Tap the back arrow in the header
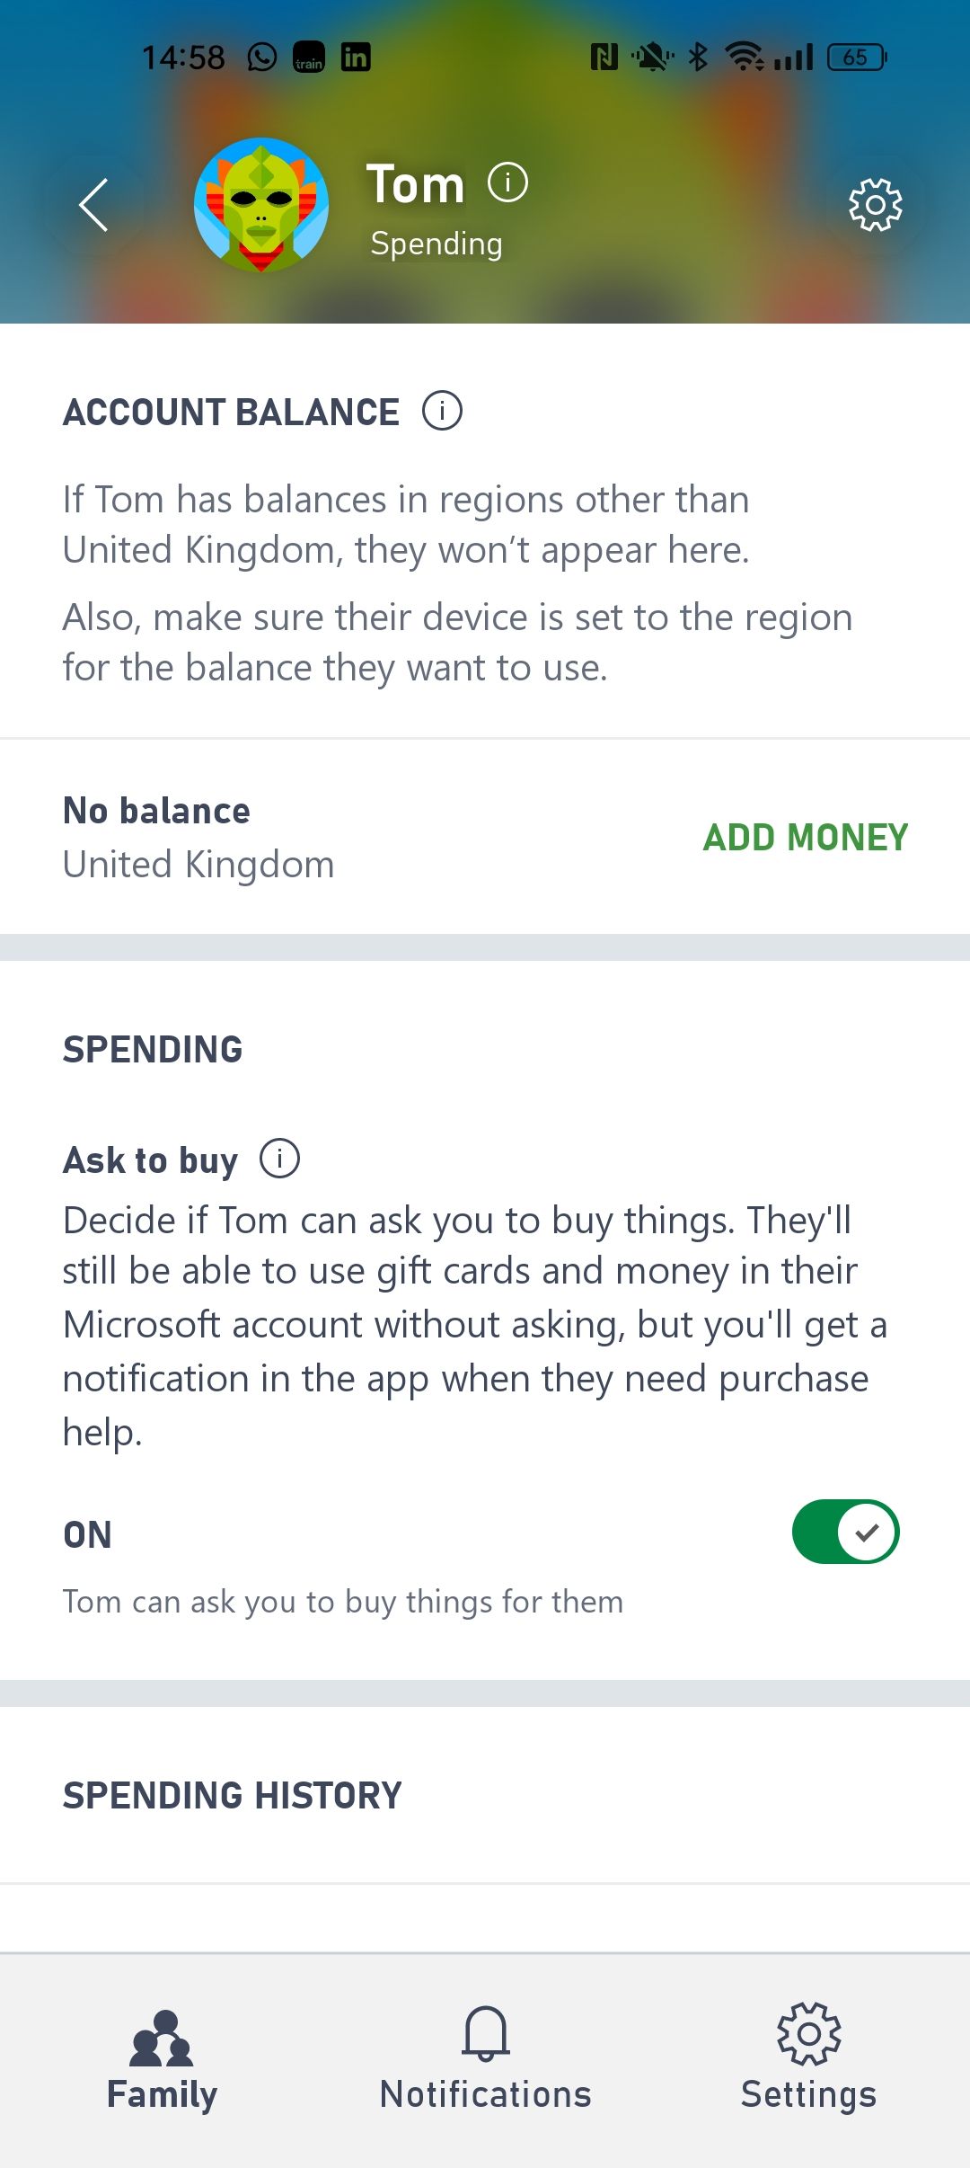Viewport: 970px width, 2168px height. tap(93, 205)
